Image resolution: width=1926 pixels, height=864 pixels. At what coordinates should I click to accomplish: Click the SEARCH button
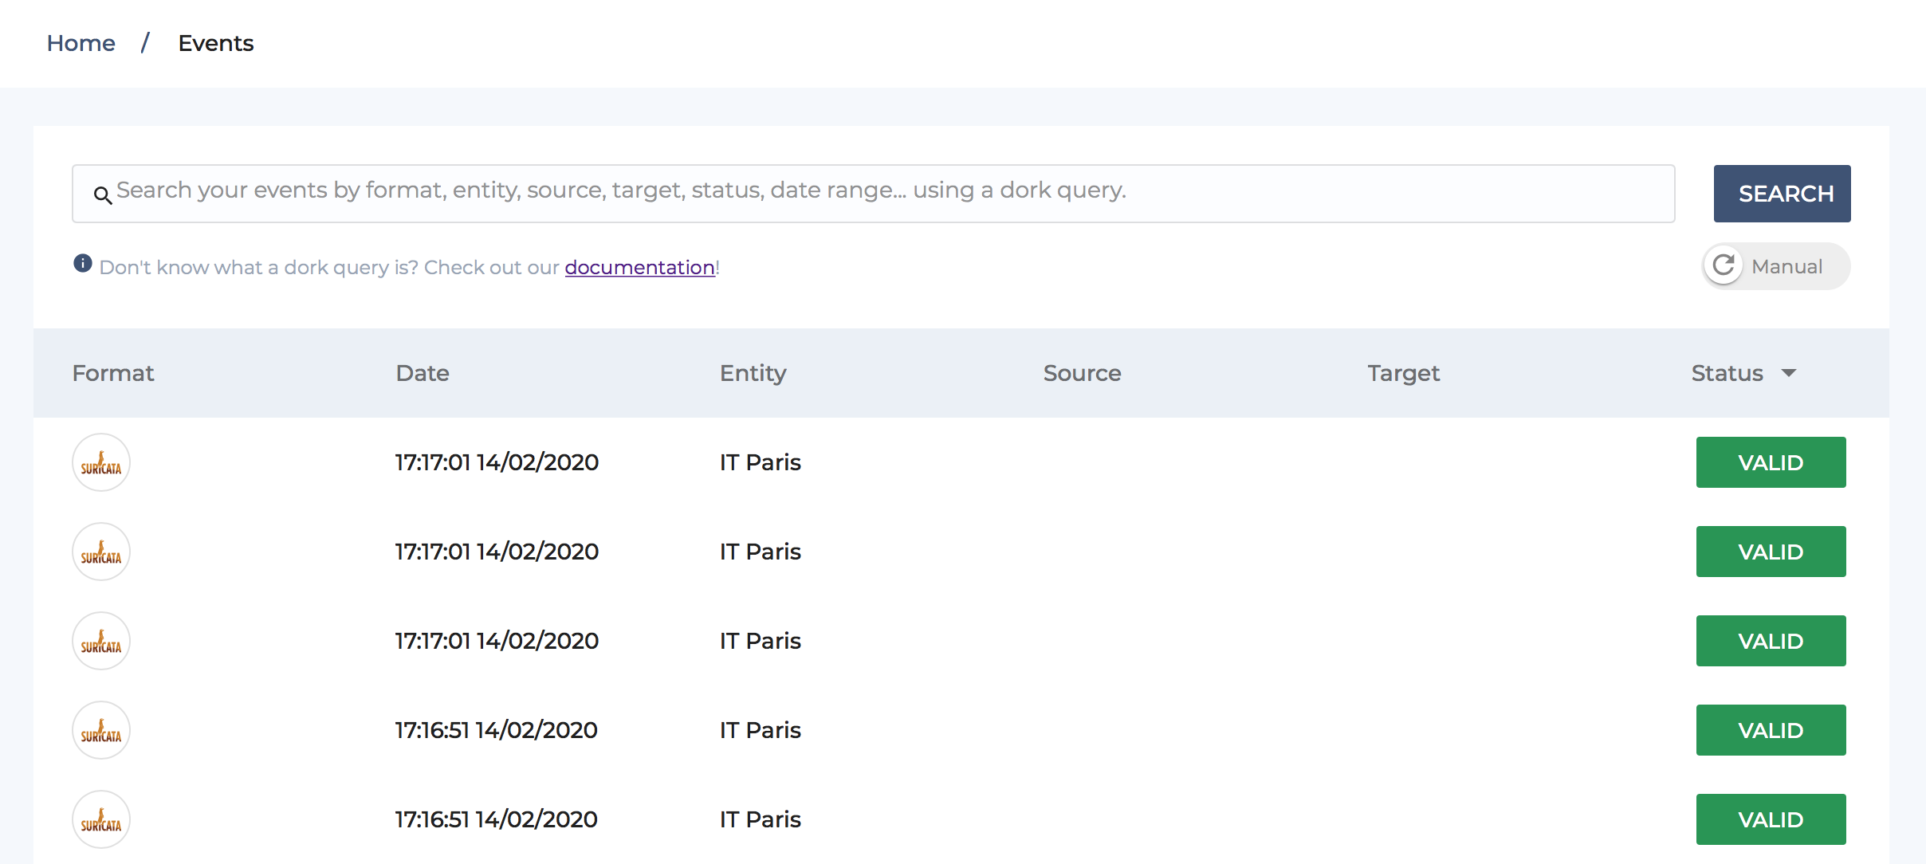(1783, 194)
